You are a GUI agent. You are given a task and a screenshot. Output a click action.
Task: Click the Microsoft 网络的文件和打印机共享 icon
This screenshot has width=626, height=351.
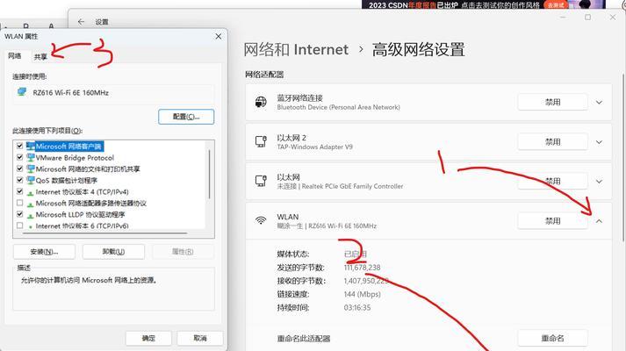click(31, 168)
